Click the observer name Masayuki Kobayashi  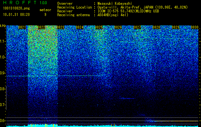pos(115,3)
